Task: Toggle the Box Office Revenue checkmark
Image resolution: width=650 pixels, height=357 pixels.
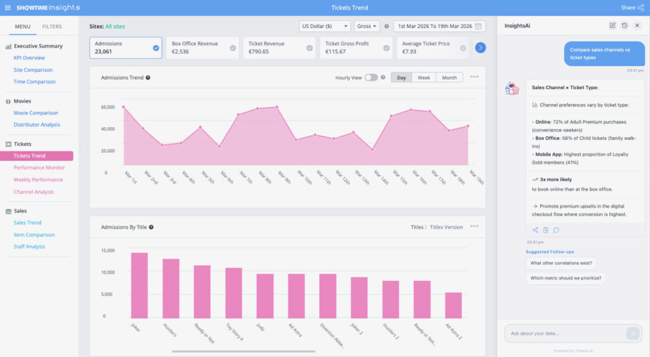Action: pyautogui.click(x=233, y=48)
